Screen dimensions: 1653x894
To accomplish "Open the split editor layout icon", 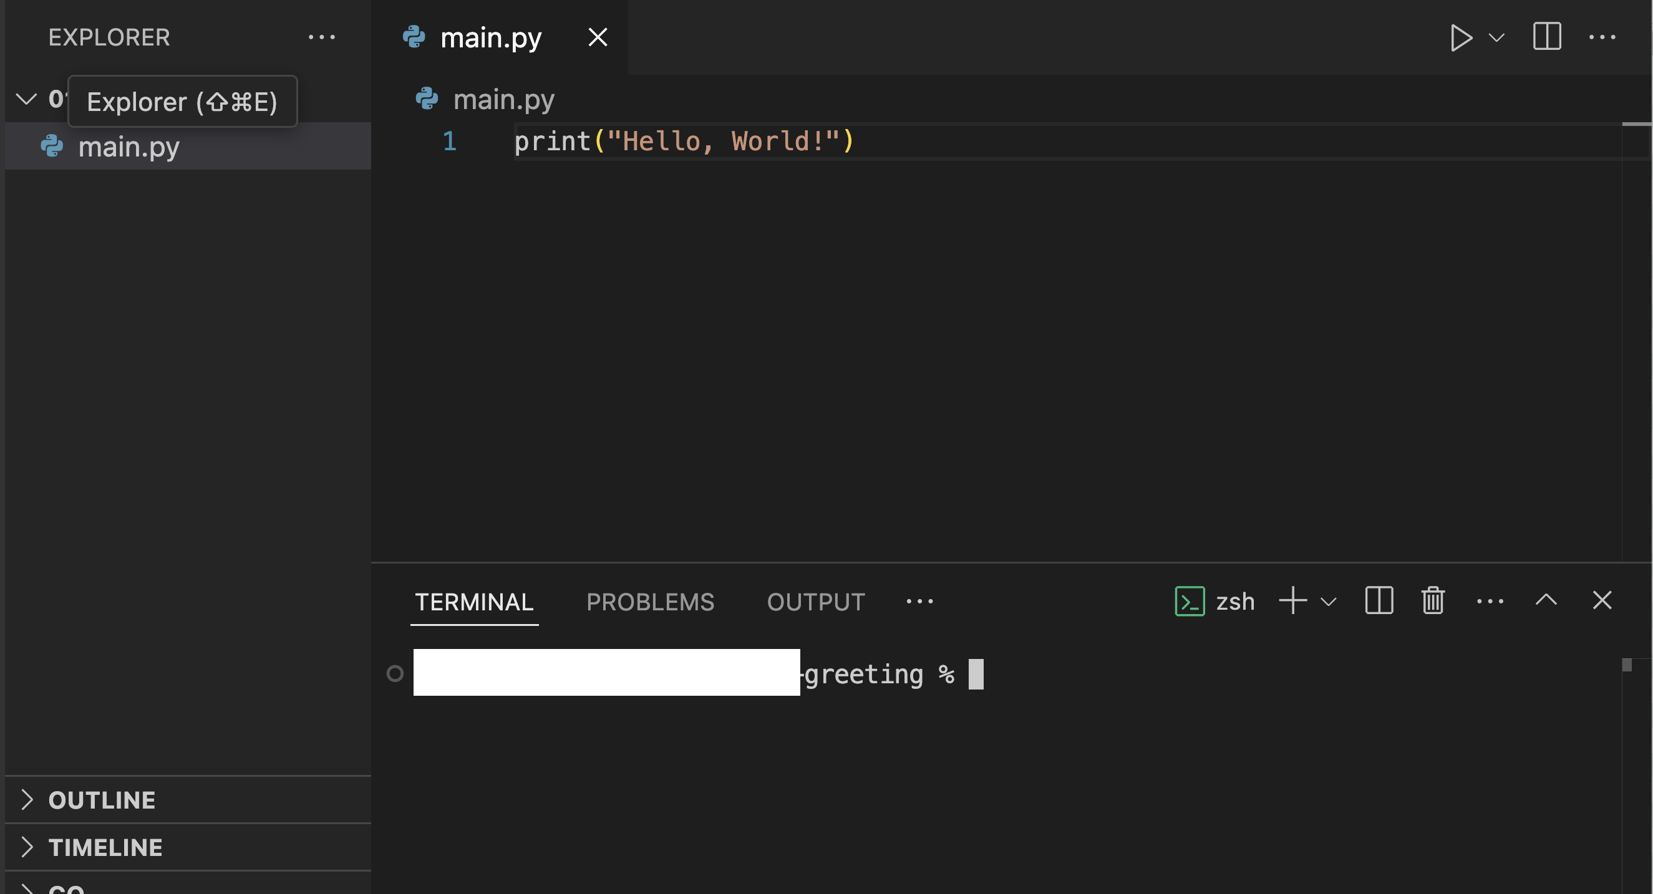I will point(1545,36).
